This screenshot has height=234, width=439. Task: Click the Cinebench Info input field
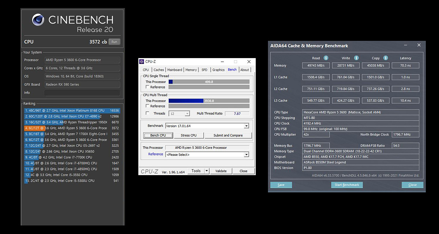point(82,93)
